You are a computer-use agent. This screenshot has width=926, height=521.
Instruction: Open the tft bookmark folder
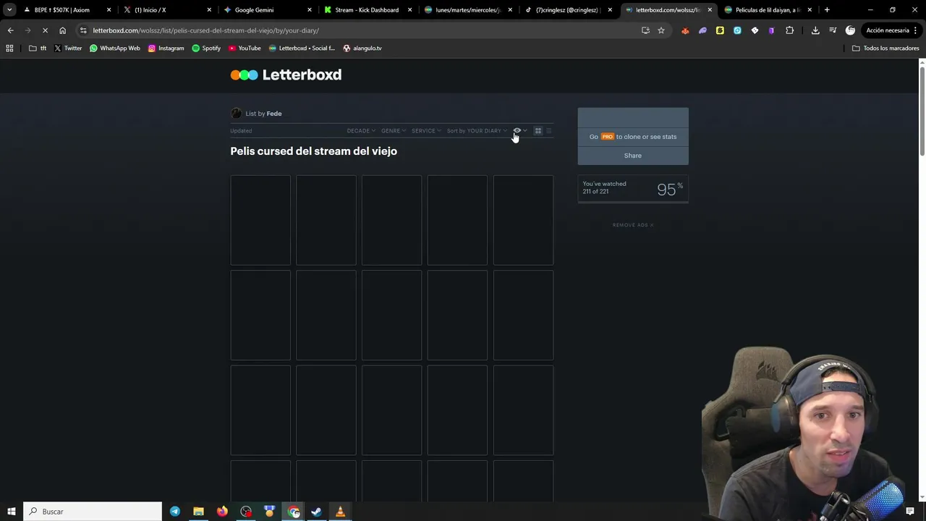38,48
